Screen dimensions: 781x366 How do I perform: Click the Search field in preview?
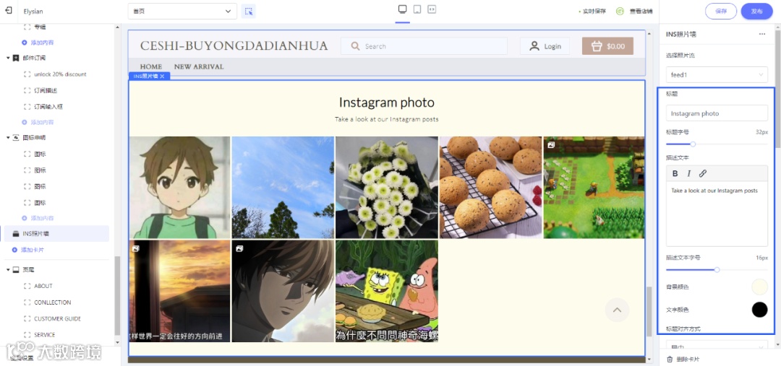tap(424, 45)
